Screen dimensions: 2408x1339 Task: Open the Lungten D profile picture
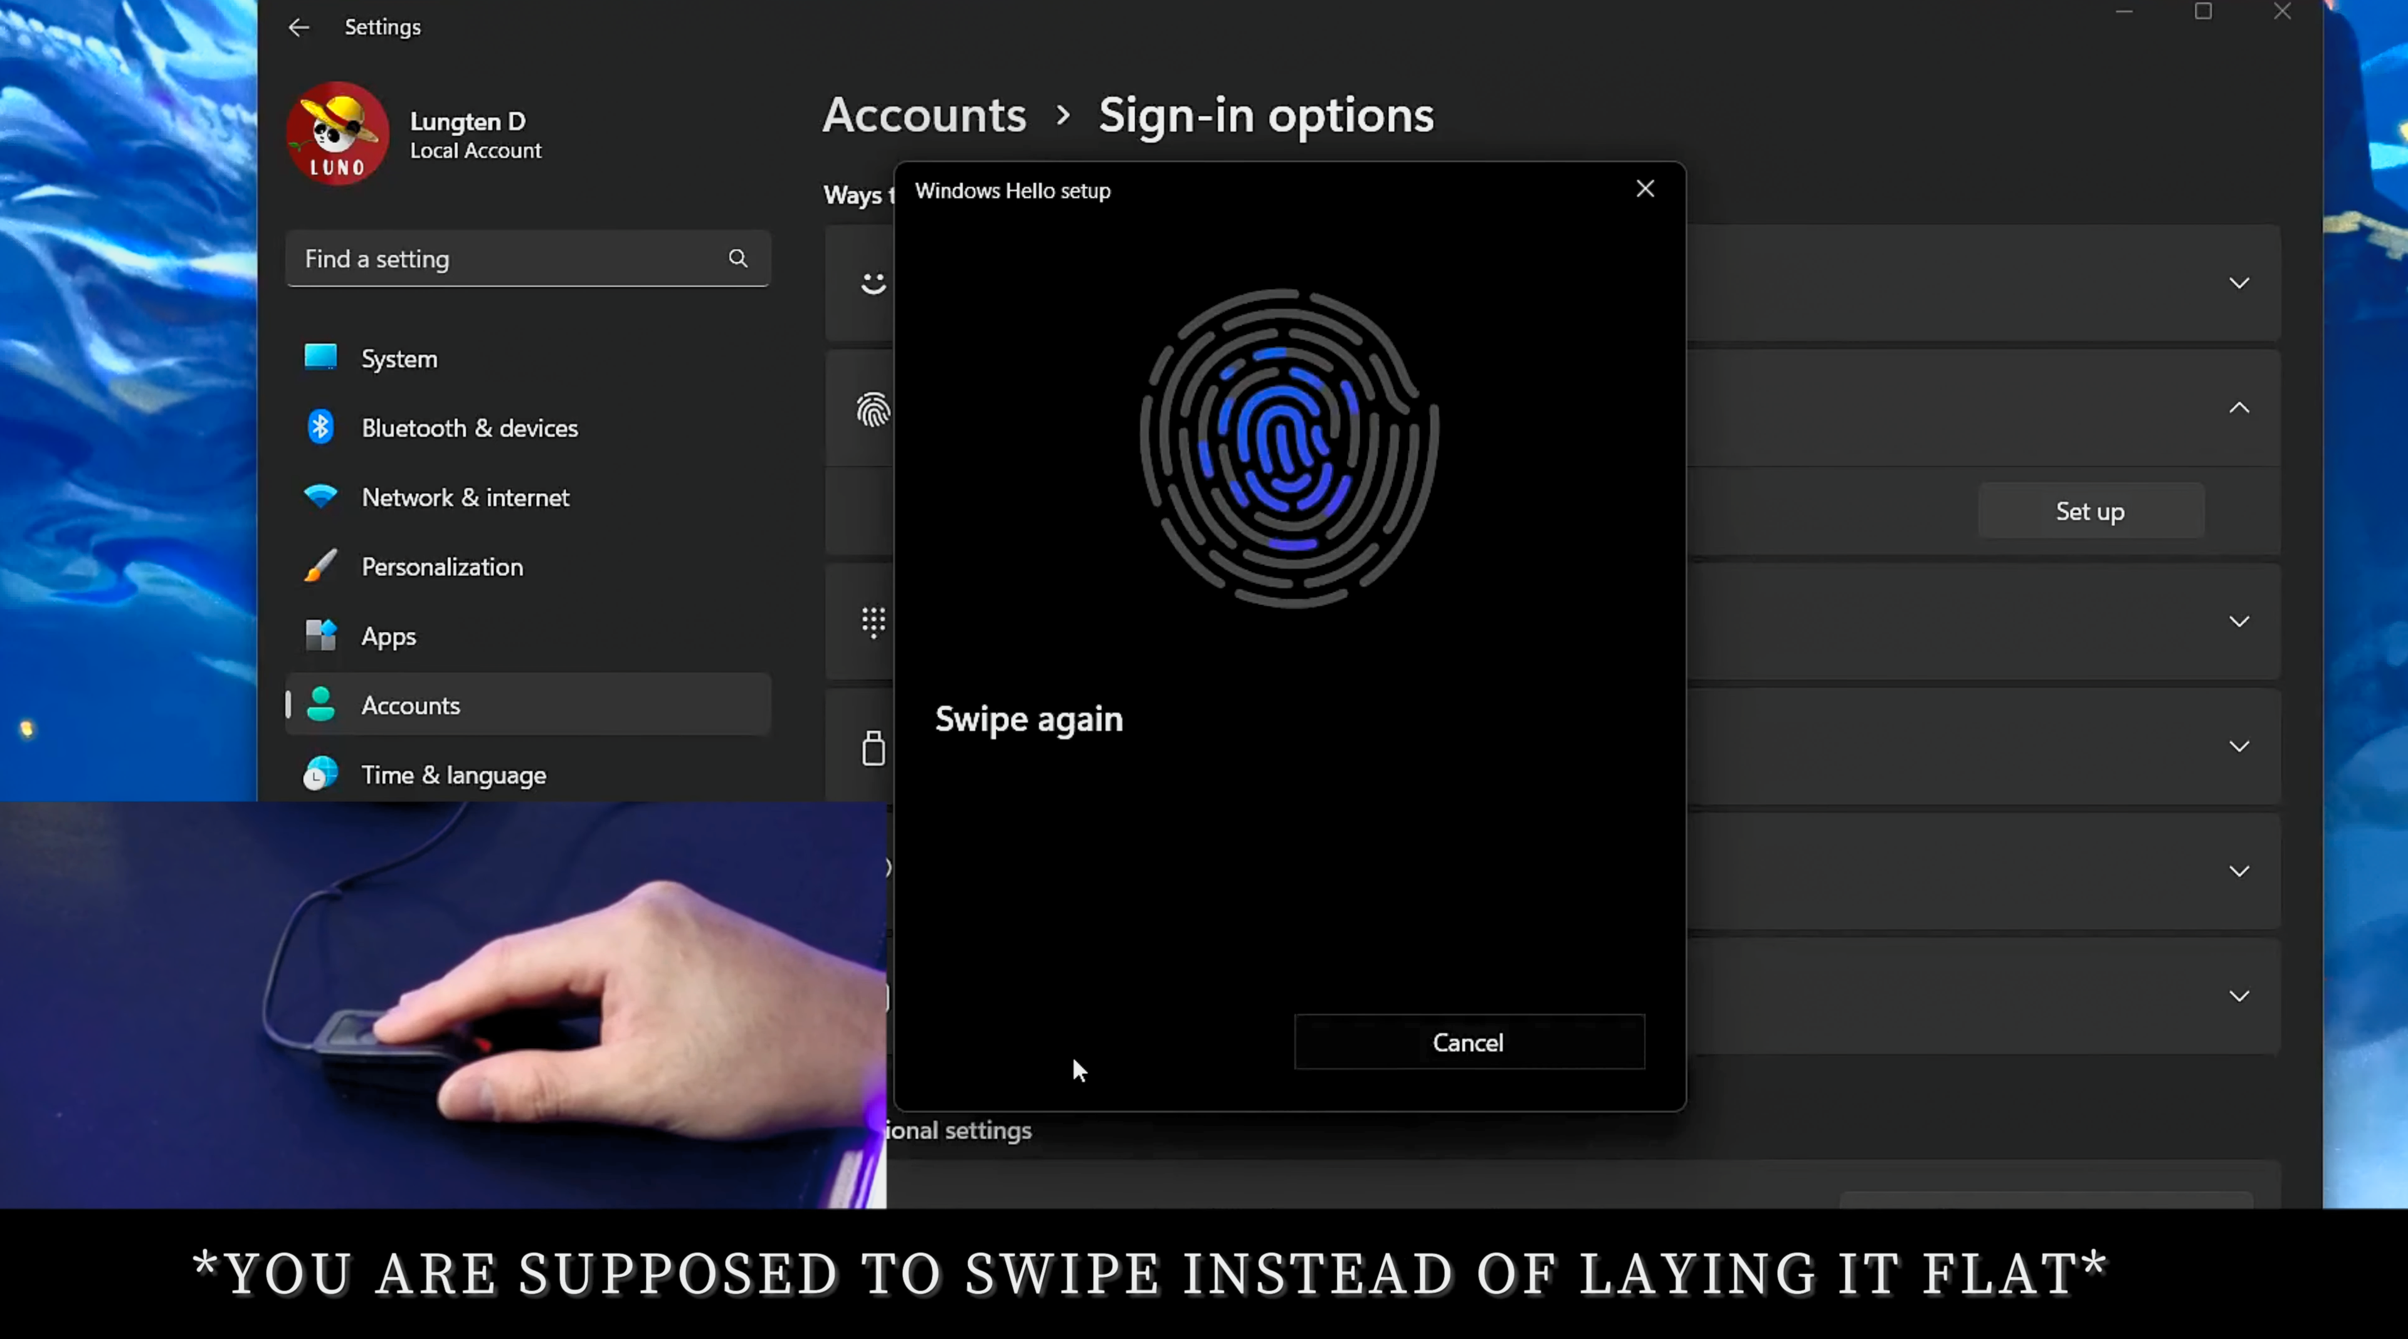point(337,134)
